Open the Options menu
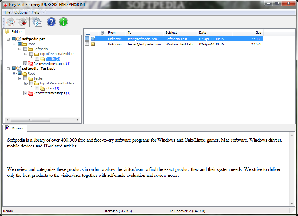This screenshot has height=216, width=298. (21, 12)
